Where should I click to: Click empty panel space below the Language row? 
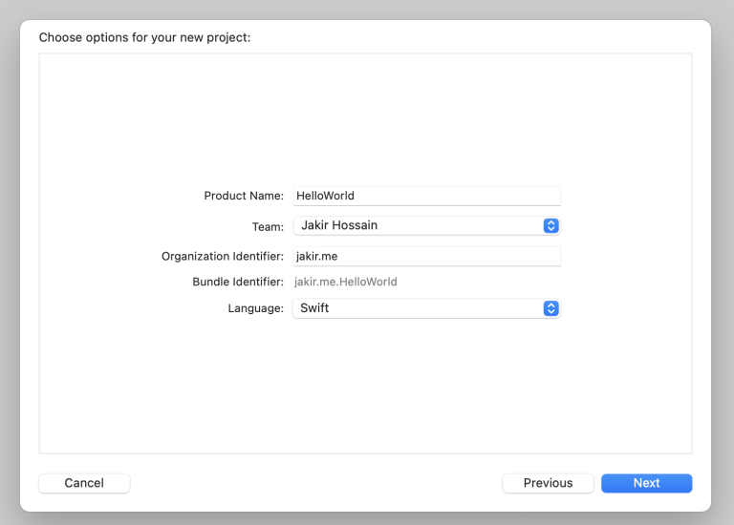pos(363,391)
